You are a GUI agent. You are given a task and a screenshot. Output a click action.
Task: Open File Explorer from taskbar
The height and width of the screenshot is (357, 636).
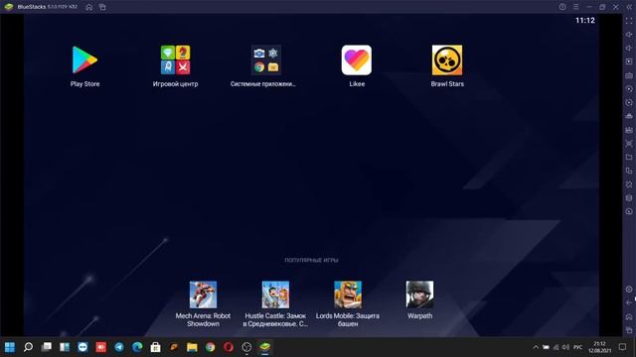(x=192, y=347)
